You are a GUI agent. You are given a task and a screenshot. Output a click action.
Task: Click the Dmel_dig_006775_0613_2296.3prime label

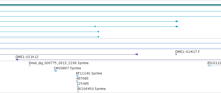[59, 63]
